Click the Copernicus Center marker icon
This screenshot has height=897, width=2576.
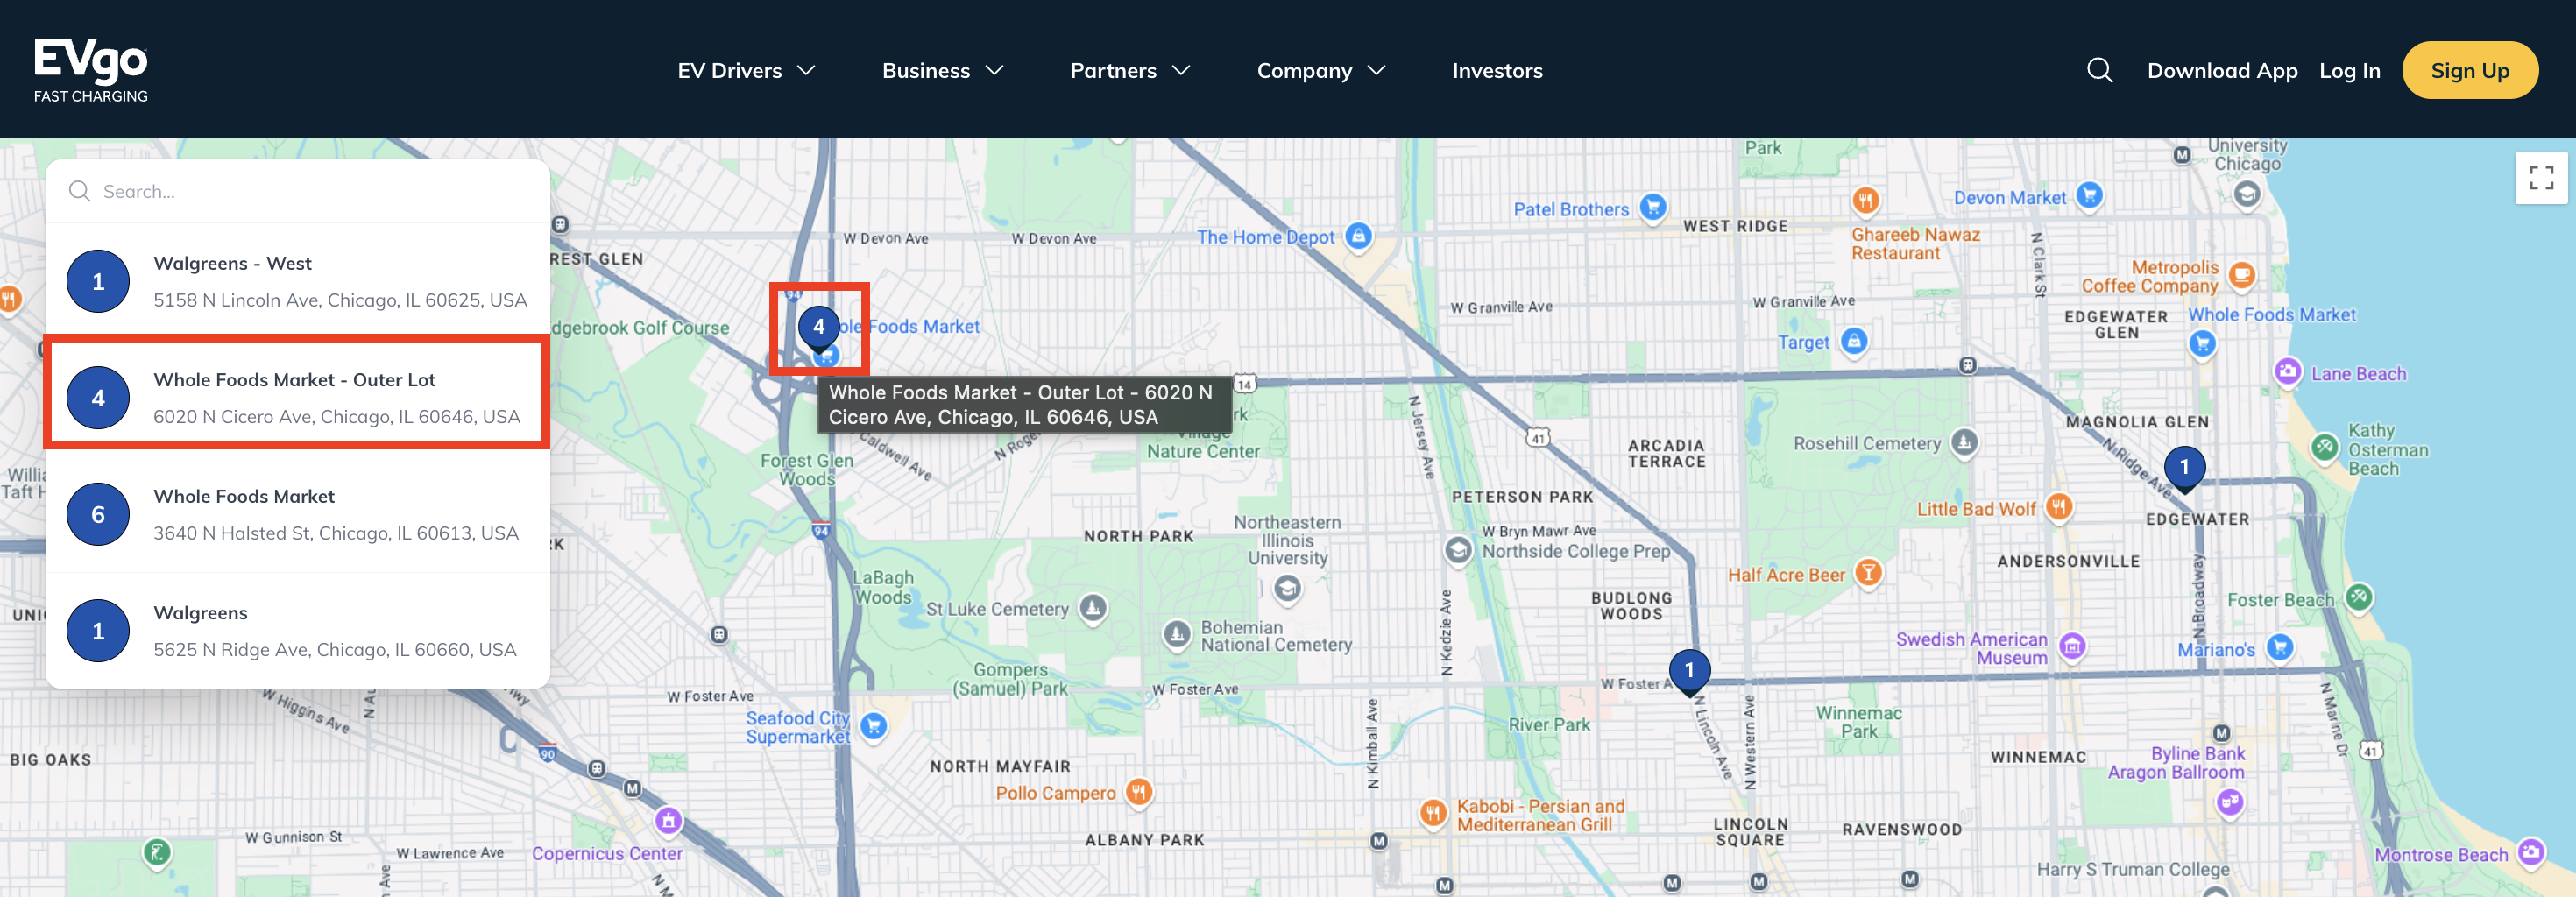(668, 822)
